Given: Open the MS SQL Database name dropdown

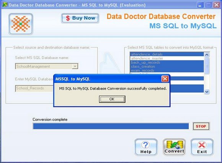Looking at the screenshot, I should 75,66.
